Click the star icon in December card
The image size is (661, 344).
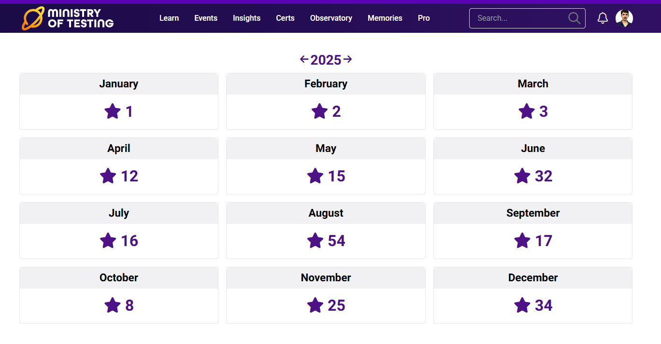pyautogui.click(x=522, y=305)
